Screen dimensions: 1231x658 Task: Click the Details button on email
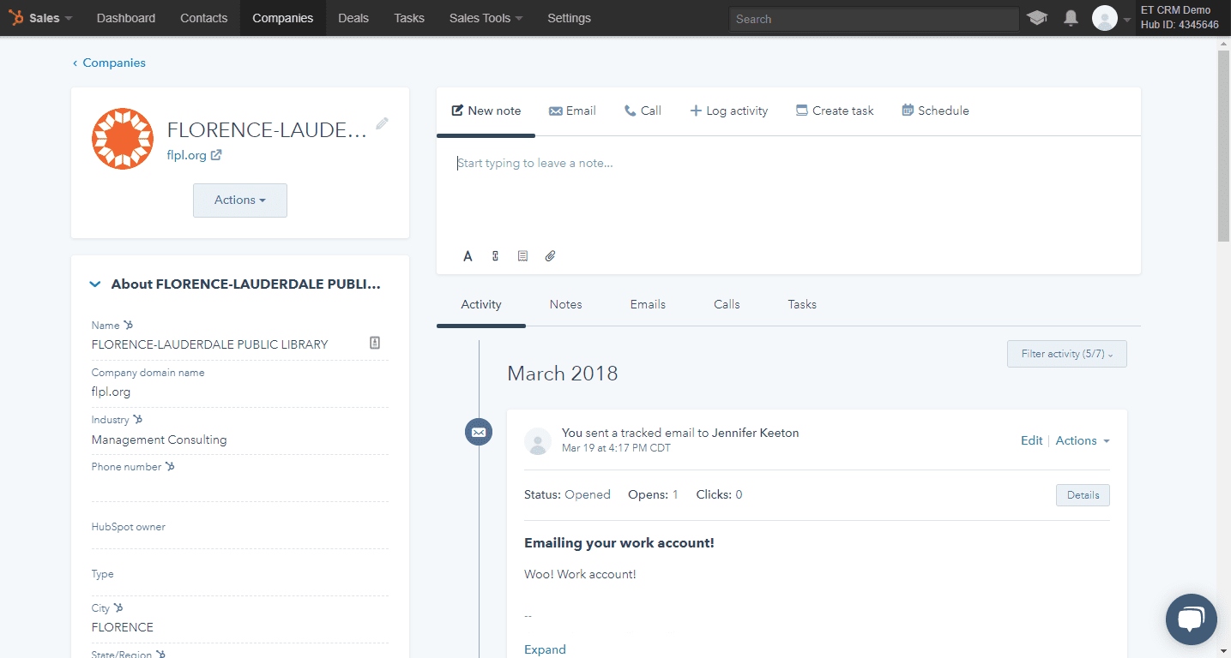1083,495
